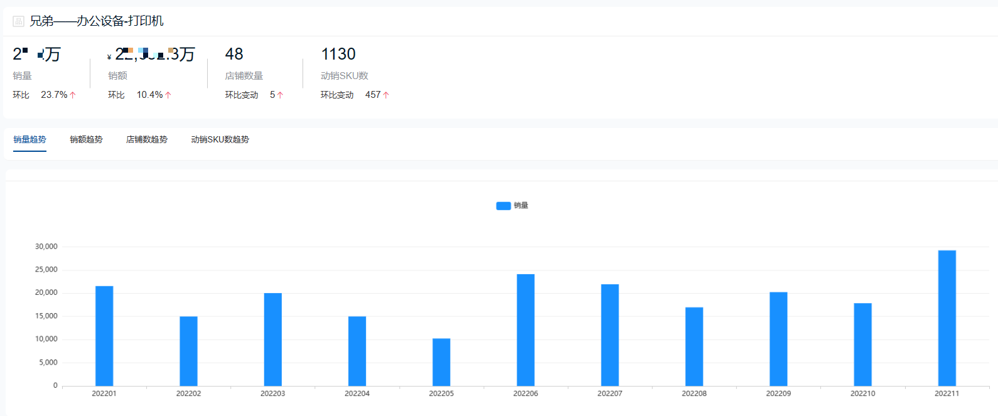Click the shortest bar at 202205
Viewport: 998px width, 416px height.
(441, 362)
